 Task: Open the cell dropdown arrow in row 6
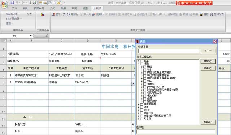[133, 84]
